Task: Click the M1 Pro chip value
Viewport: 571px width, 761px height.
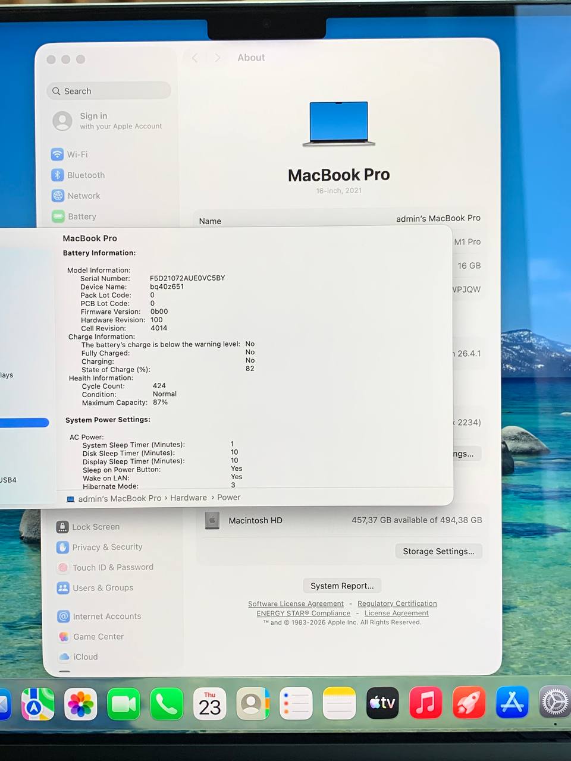Action: (468, 242)
